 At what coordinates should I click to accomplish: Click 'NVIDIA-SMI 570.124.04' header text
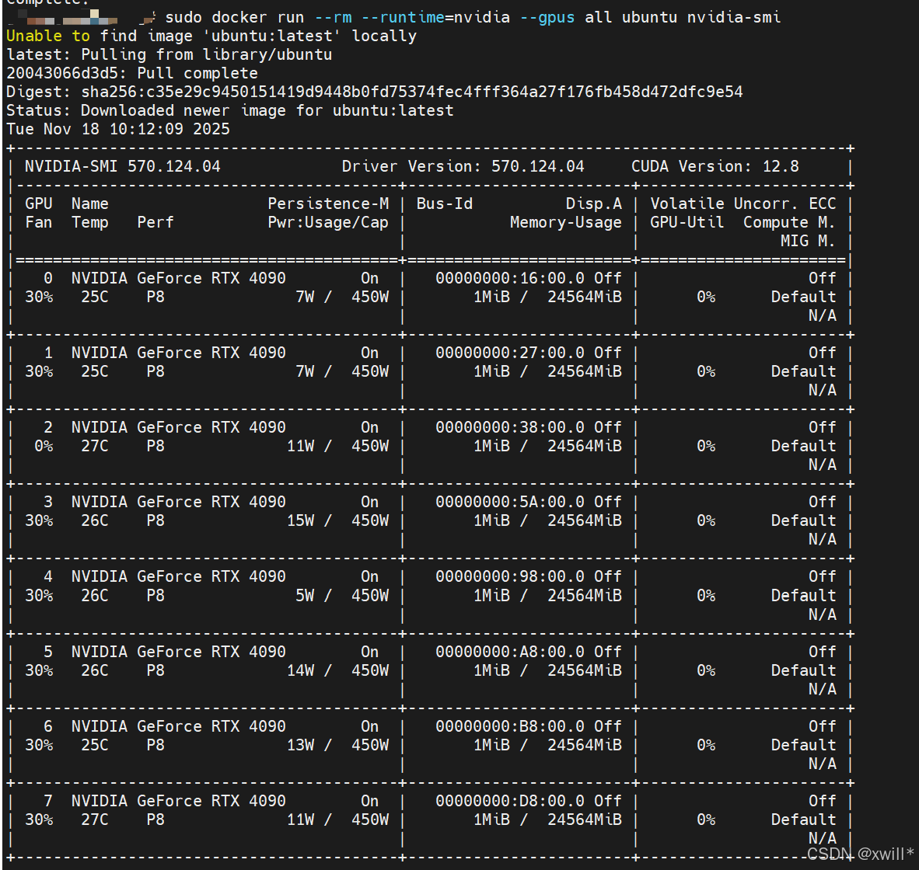coord(123,167)
